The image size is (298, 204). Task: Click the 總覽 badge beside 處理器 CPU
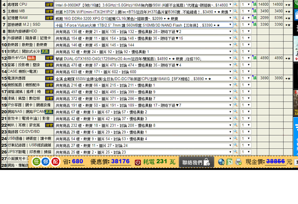[x=49, y=5]
